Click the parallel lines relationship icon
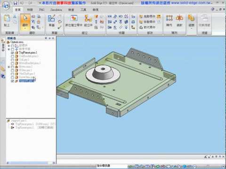226x169 pixels. [121, 27]
